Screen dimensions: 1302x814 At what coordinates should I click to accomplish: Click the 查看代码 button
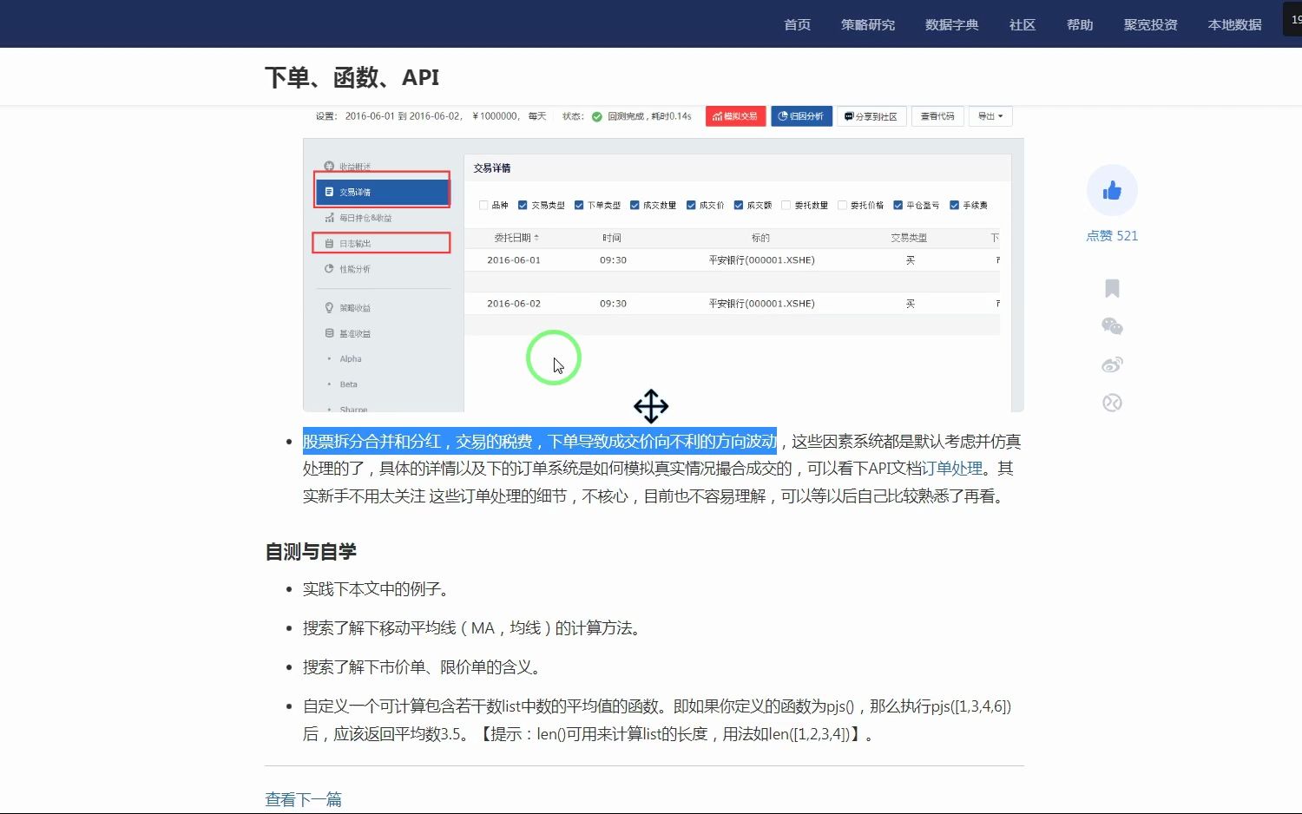(937, 116)
